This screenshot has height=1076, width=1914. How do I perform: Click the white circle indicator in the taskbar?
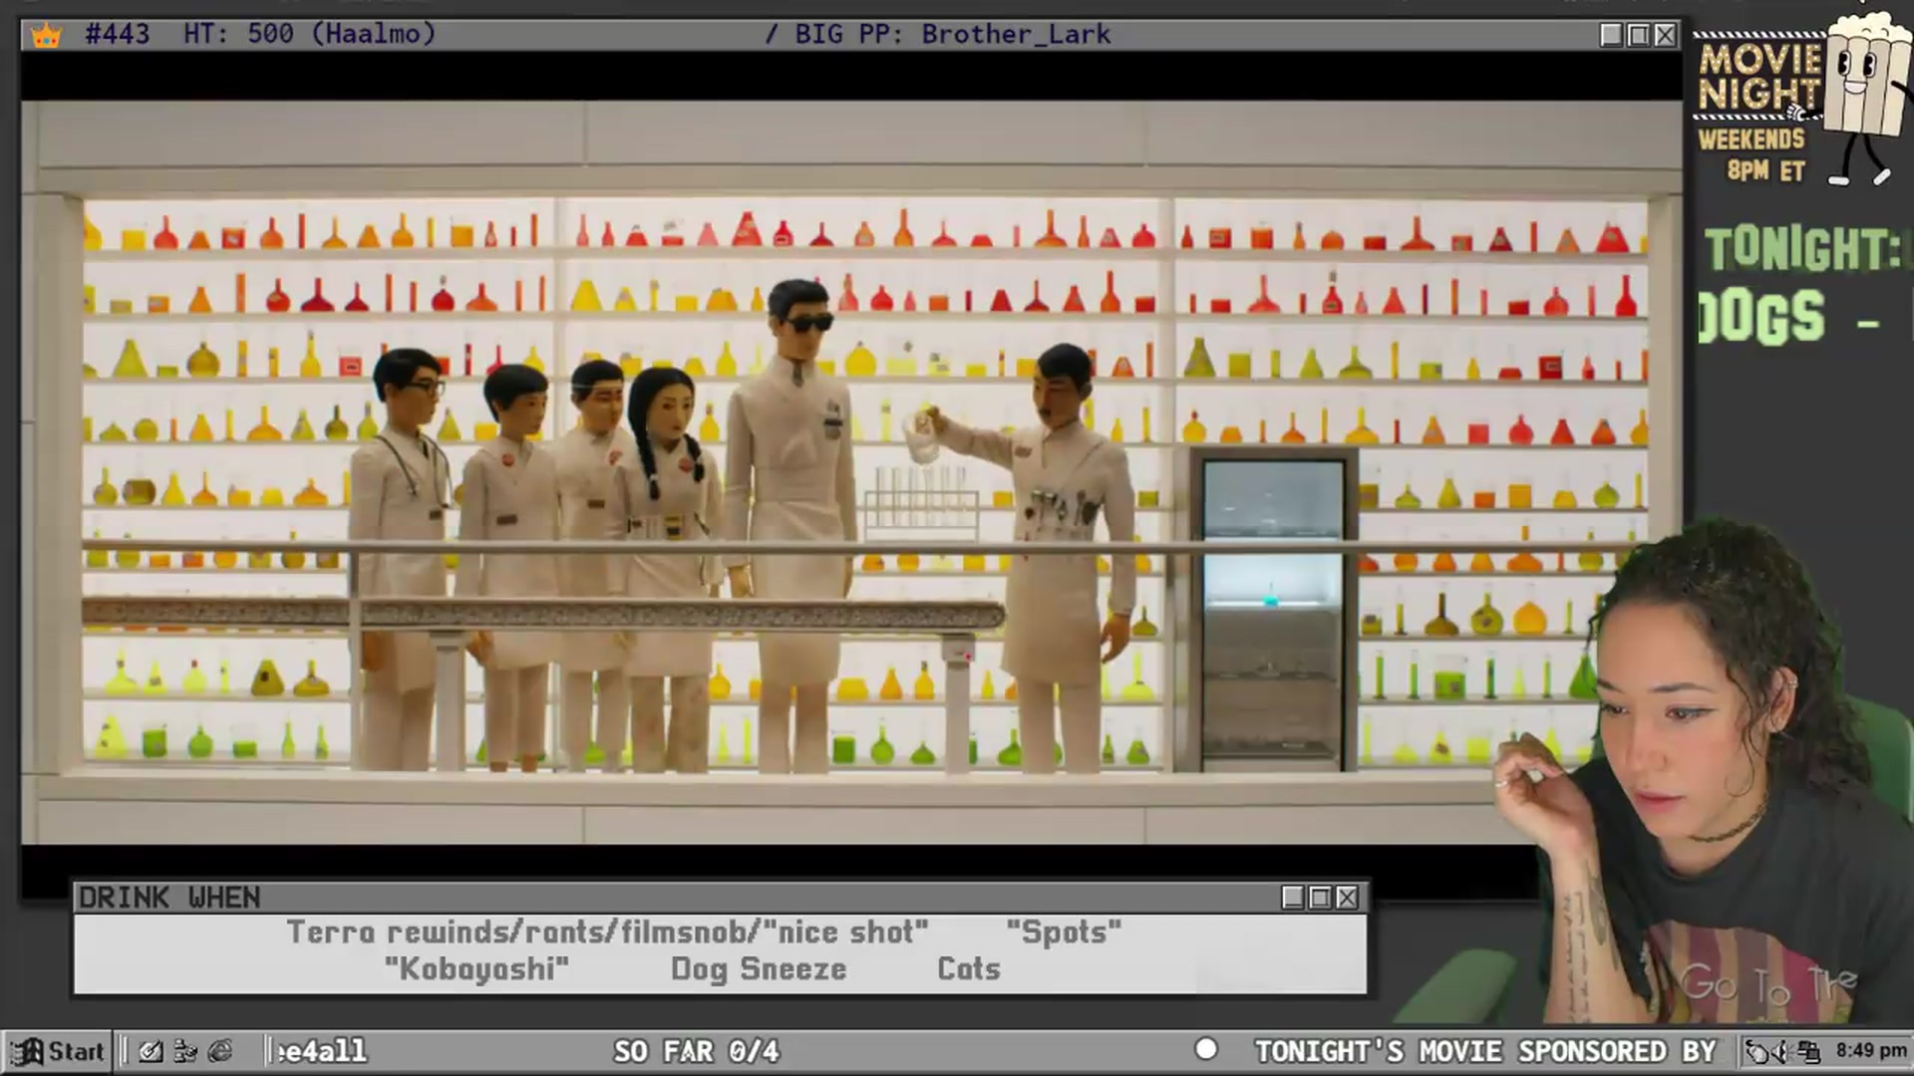click(x=1206, y=1049)
